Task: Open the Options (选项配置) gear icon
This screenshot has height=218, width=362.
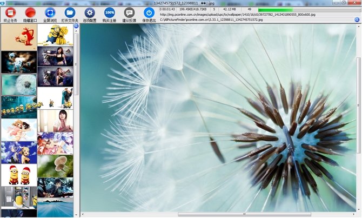Action: click(90, 12)
